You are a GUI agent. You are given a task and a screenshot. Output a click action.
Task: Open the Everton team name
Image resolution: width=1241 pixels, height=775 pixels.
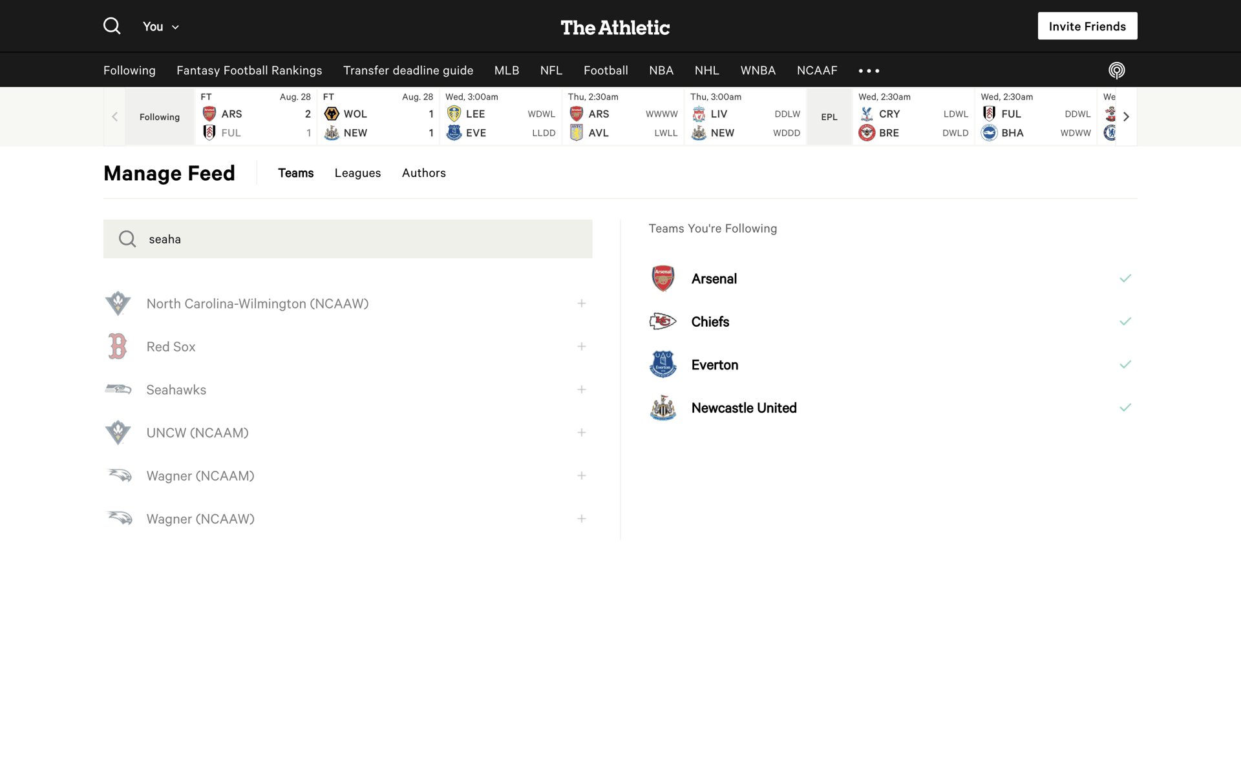(714, 365)
